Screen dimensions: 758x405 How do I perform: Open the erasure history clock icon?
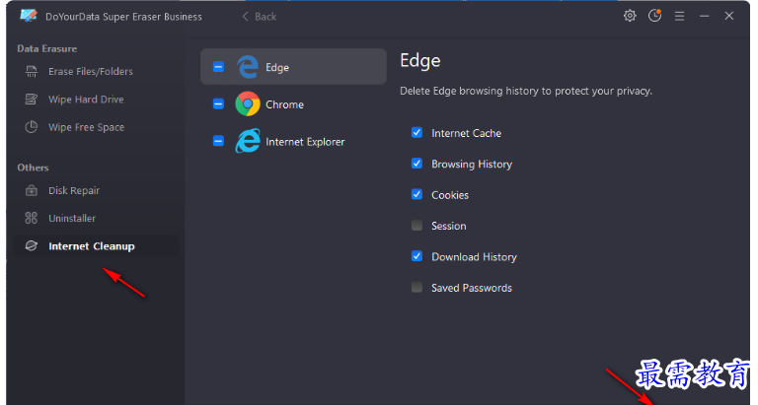pos(654,16)
